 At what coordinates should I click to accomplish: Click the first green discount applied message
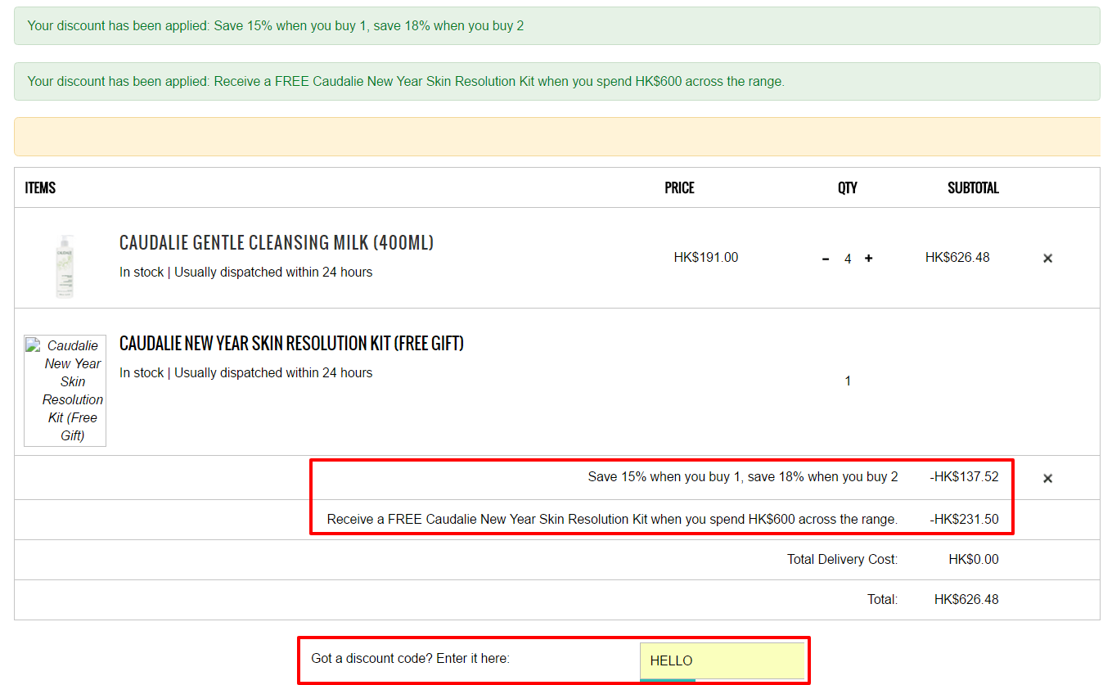[x=557, y=26]
